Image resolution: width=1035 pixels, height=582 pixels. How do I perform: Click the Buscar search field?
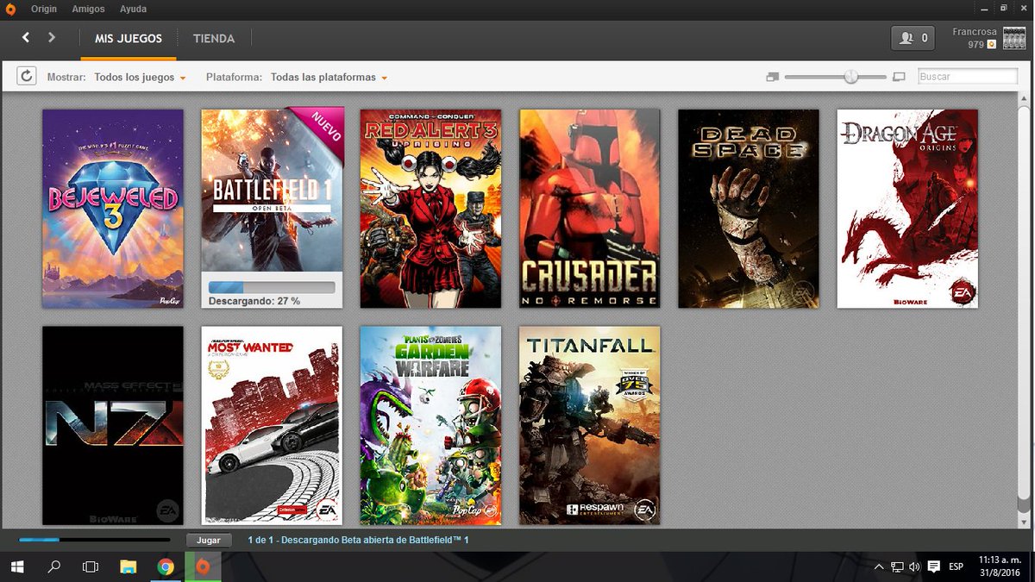(968, 77)
